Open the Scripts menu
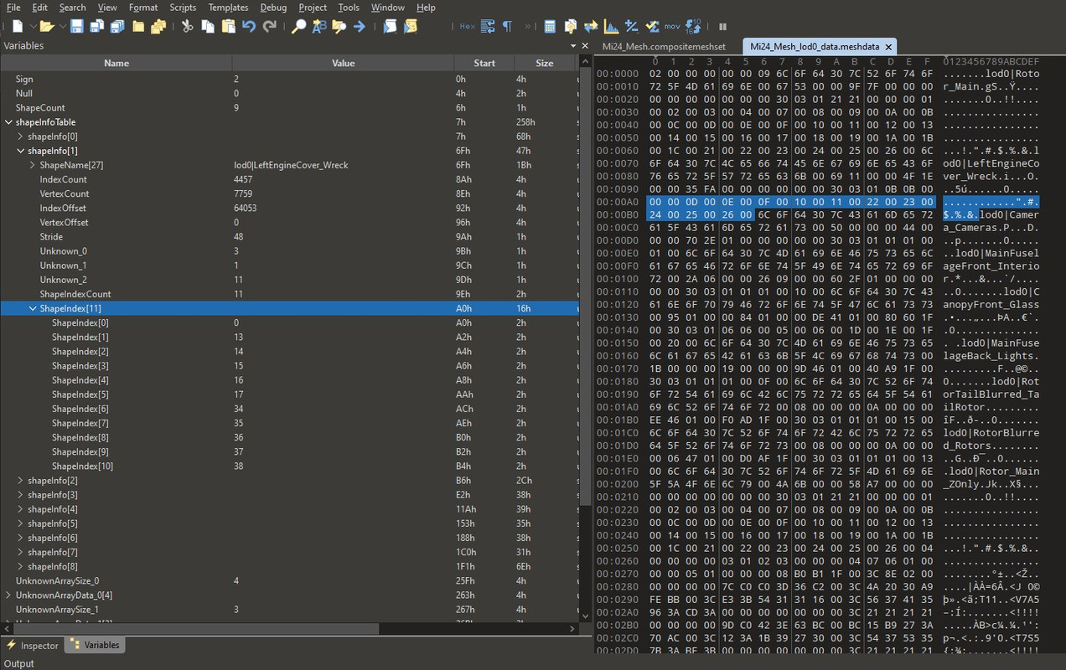The height and width of the screenshot is (670, 1066). [183, 8]
